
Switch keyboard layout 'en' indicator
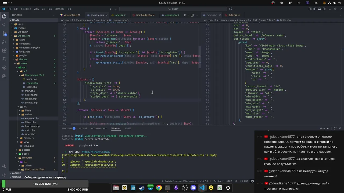point(316,3)
